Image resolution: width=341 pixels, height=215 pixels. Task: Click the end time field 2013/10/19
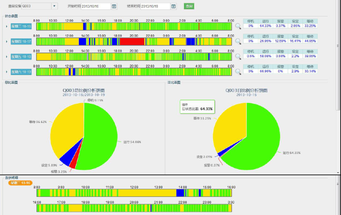pos(155,6)
